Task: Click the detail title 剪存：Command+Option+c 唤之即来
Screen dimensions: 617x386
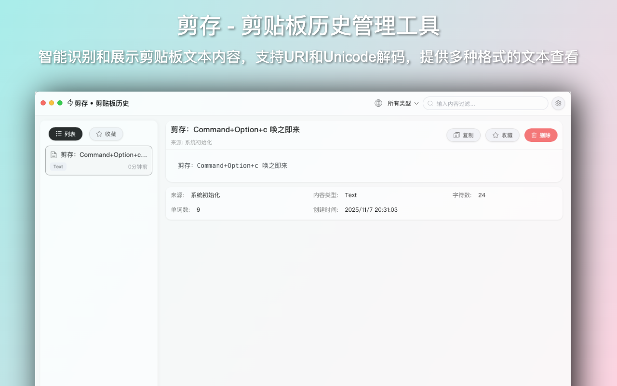Action: 235,130
